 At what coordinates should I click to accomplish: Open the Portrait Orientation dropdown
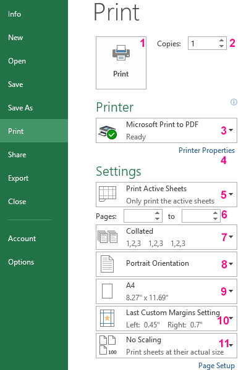166,264
